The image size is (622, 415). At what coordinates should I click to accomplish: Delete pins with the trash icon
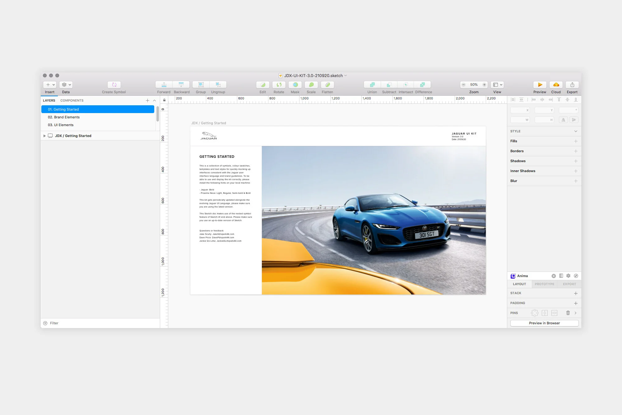pyautogui.click(x=568, y=313)
